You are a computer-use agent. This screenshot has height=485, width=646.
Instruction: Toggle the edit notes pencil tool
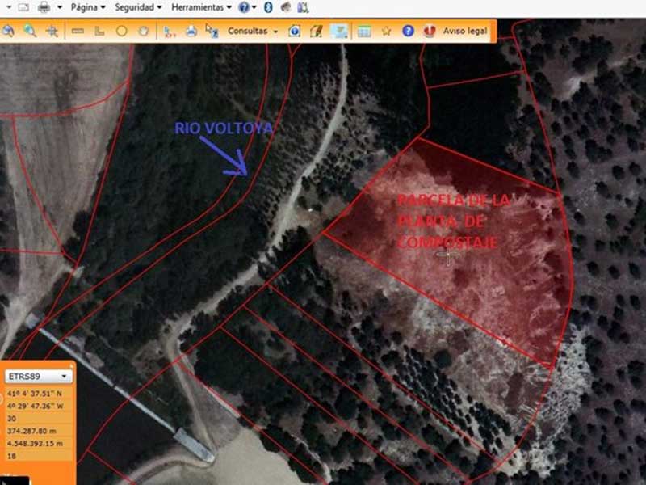coord(317,32)
